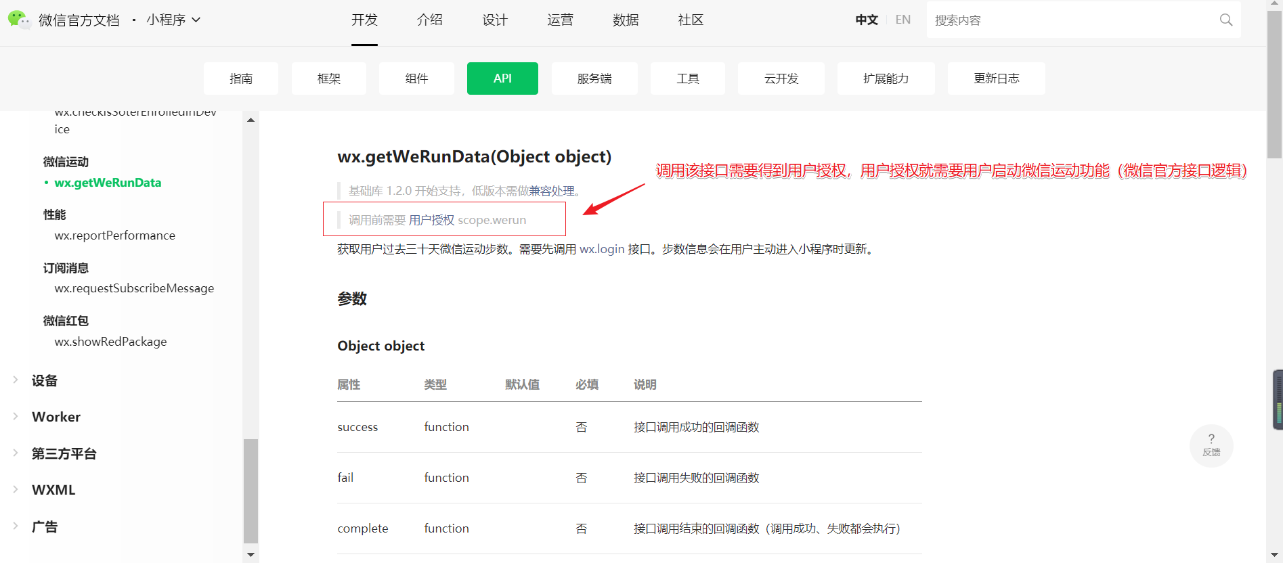Open the 数据 top menu
The width and height of the screenshot is (1283, 563).
[626, 20]
